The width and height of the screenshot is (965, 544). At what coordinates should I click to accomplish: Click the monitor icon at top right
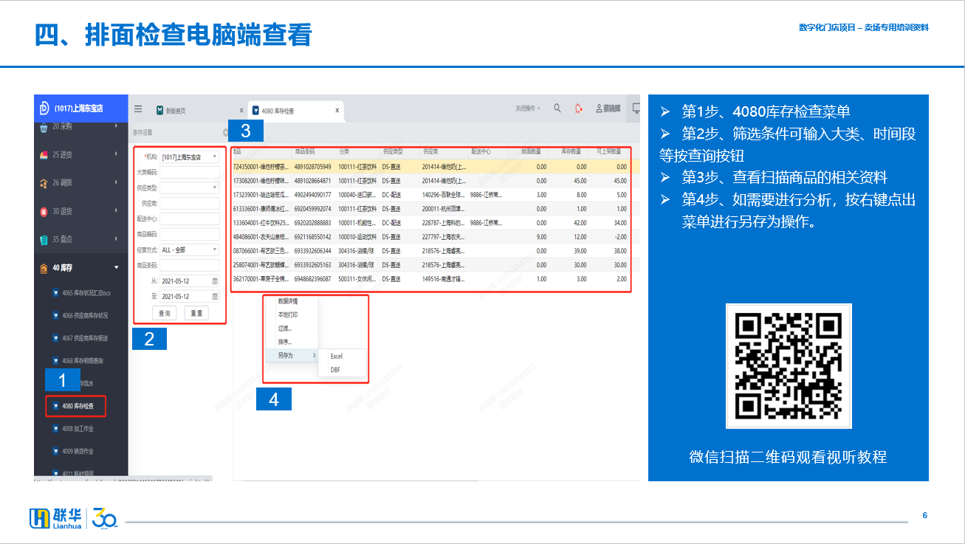(x=636, y=109)
